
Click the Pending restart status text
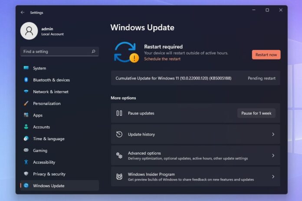click(x=262, y=78)
